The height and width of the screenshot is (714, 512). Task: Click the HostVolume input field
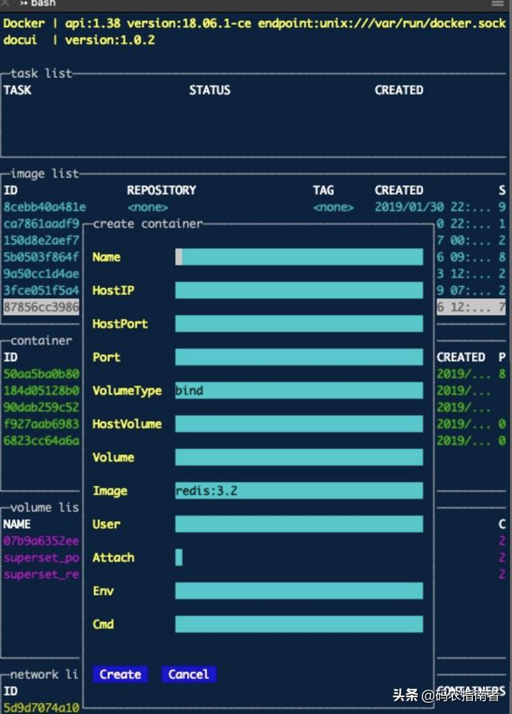pos(299,424)
